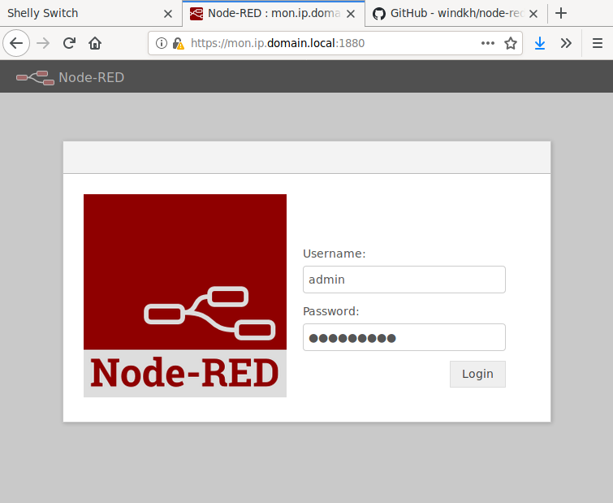Open the Firefox hamburger menu
The width and height of the screenshot is (613, 503).
coord(598,43)
